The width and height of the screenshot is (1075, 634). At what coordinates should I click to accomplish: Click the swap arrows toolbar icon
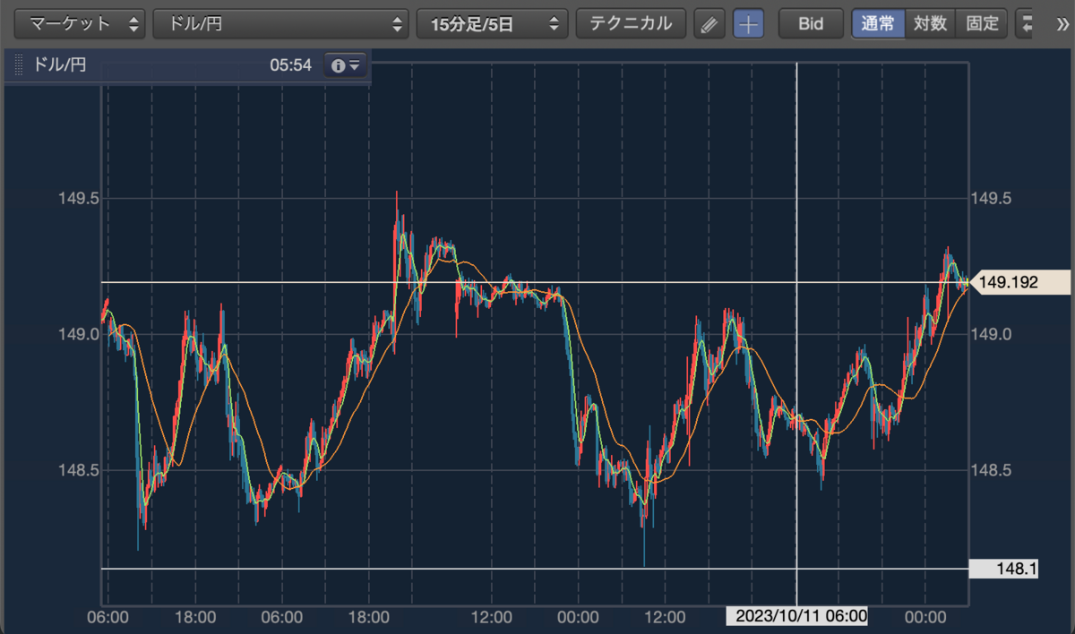pos(1027,24)
